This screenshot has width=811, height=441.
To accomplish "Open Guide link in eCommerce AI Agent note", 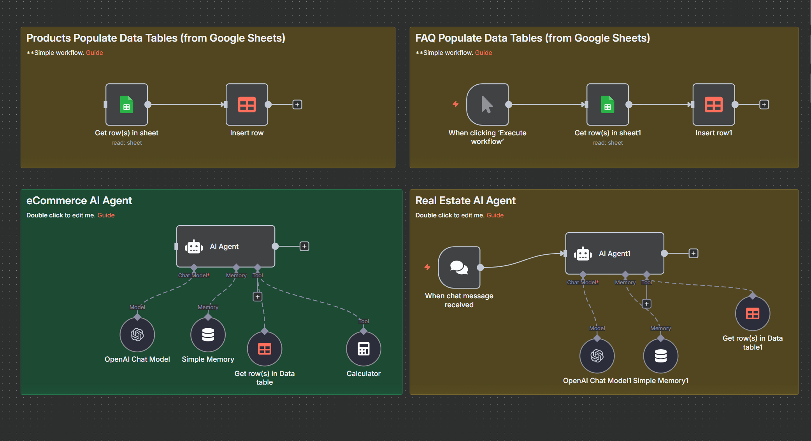I will tap(106, 215).
